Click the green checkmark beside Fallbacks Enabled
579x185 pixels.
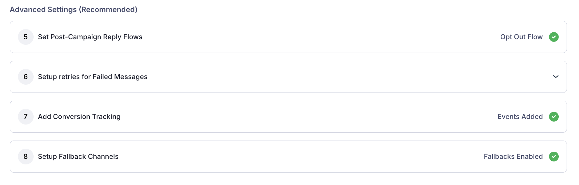click(554, 157)
